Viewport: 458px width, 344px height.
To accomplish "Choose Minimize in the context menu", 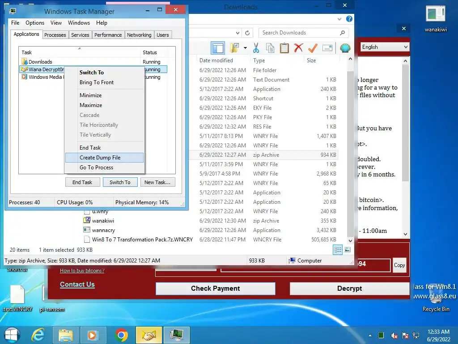I will pos(104,95).
